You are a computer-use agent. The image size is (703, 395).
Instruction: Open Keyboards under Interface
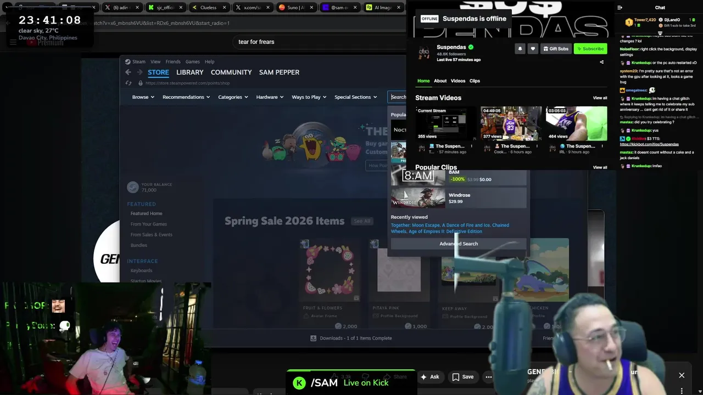(x=141, y=270)
